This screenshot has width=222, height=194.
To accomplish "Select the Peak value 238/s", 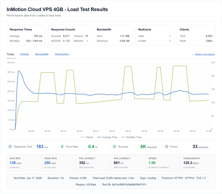I will coord(209,41).
